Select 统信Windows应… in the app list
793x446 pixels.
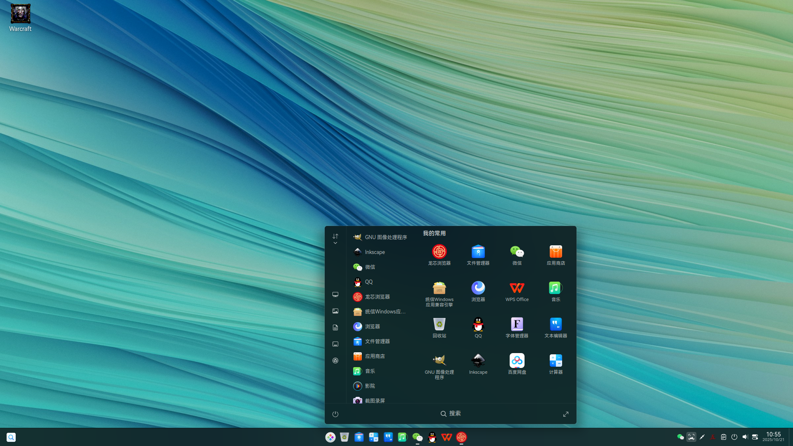[x=380, y=311]
